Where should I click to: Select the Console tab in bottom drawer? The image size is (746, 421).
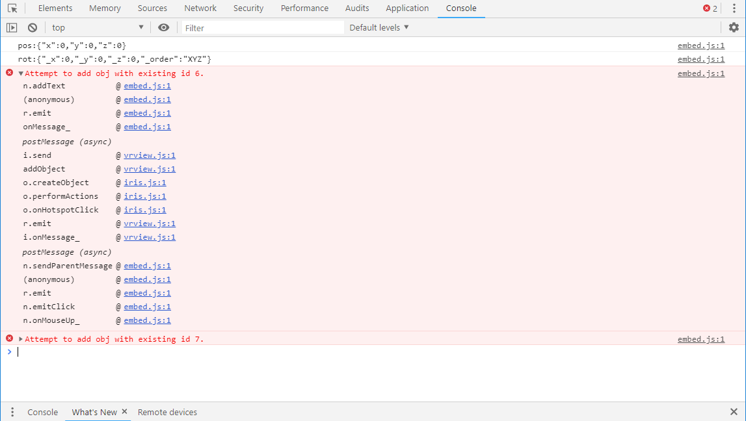(x=42, y=412)
